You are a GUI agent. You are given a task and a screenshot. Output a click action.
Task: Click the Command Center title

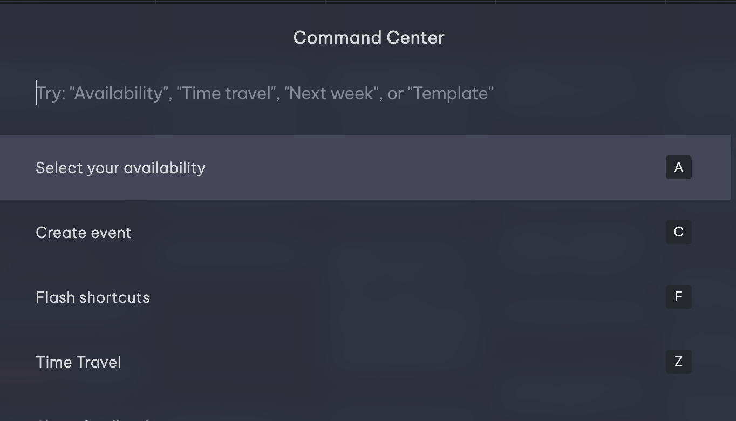369,37
